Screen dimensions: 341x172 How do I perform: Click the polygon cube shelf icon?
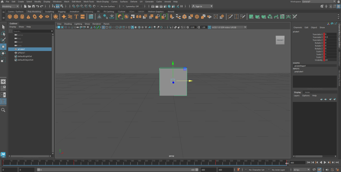pos(17,17)
